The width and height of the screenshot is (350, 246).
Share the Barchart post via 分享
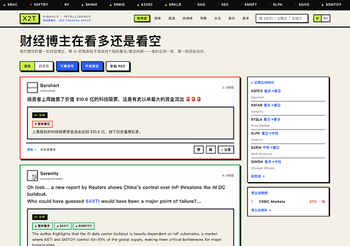click(226, 150)
